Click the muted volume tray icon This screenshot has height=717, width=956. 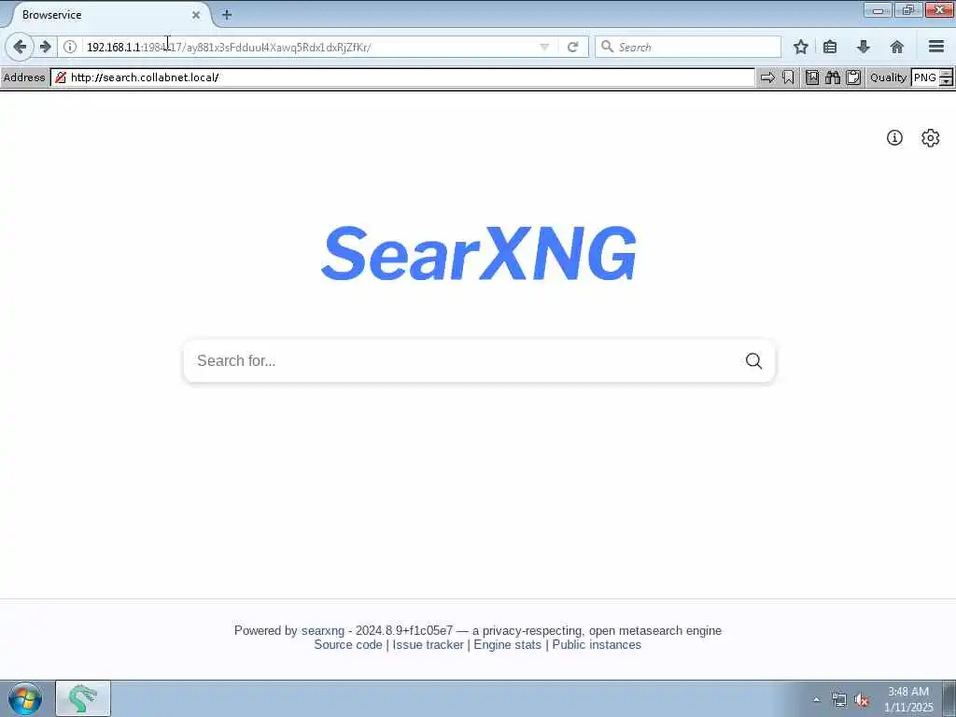[862, 700]
